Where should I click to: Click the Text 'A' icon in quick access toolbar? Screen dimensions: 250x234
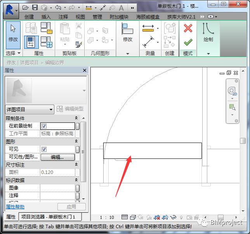(121, 8)
